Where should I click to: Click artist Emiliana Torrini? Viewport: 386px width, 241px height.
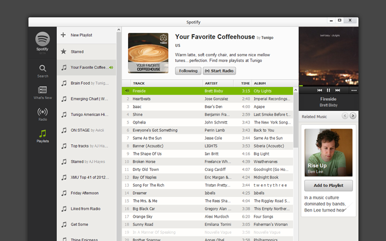pos(218,224)
